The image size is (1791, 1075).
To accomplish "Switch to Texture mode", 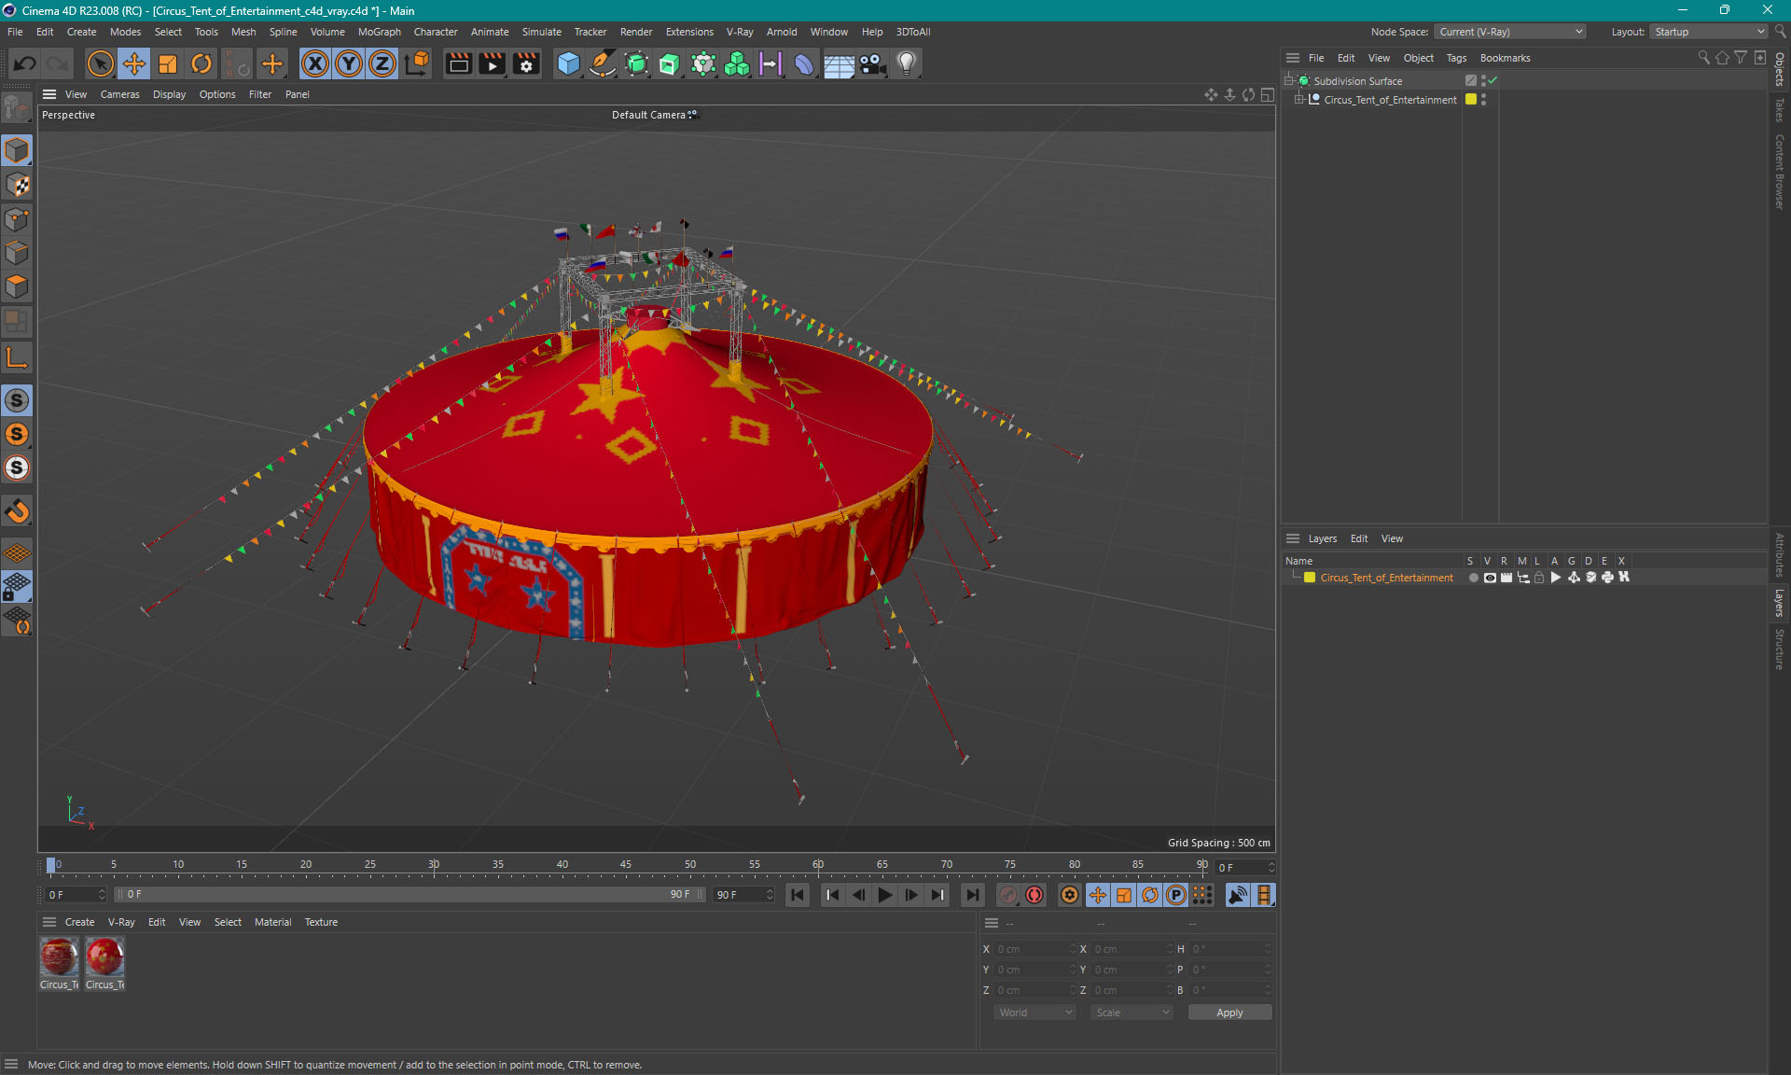I will (17, 185).
